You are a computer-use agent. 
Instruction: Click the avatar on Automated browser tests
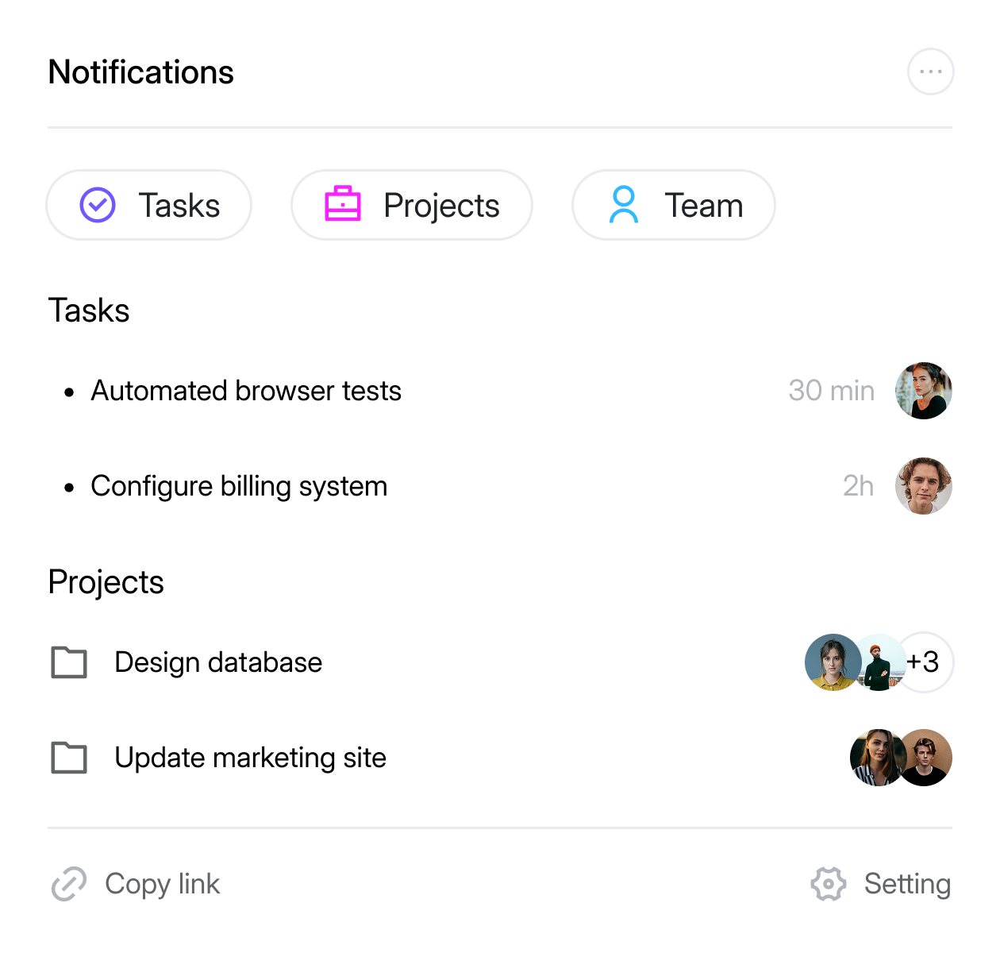[924, 391]
